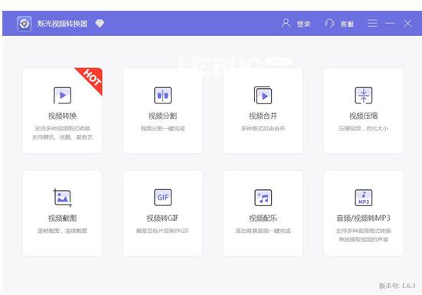Click the 视频分割一键完成 description text
Viewport: 422px width, 295px height.
tap(163, 129)
